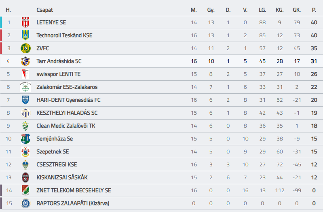Click the H. position column header
The height and width of the screenshot is (212, 323).
point(8,10)
